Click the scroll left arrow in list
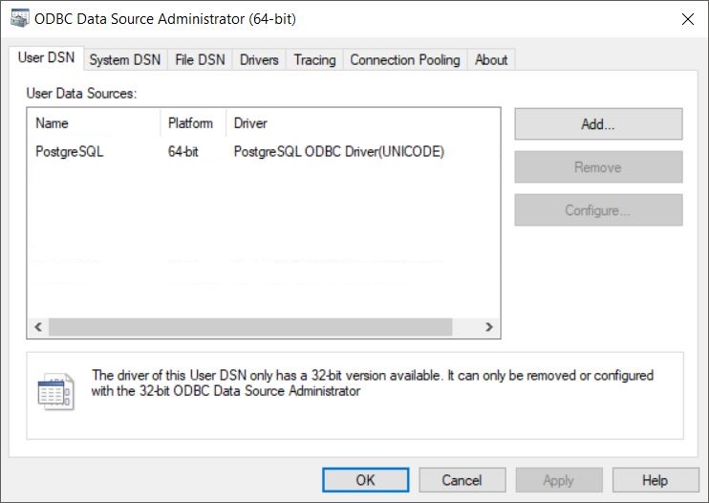Viewport: 709px width, 503px height. [x=38, y=327]
